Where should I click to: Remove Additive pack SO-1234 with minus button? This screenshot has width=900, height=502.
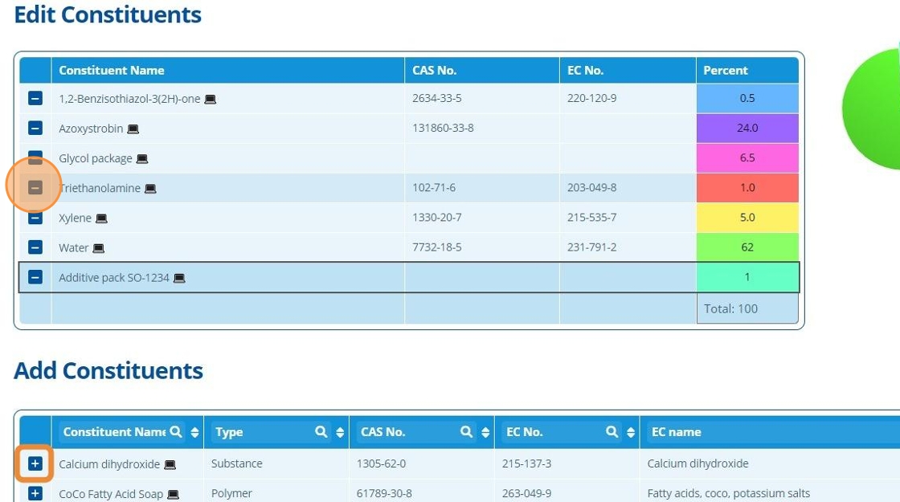(x=35, y=277)
